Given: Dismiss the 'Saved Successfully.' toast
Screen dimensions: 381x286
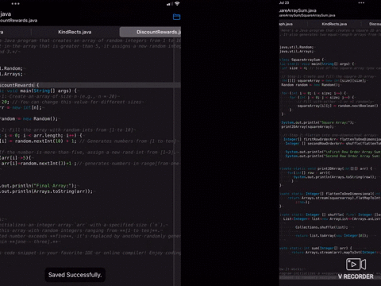Looking at the screenshot, I should [x=75, y=275].
